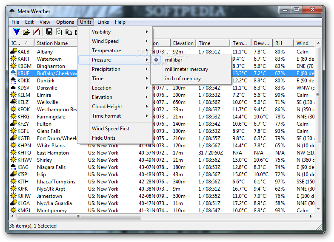Select the East Hampton station row

coord(162,152)
